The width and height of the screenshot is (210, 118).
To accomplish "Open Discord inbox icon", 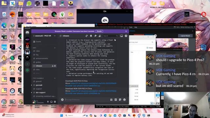I will pyautogui.click(x=121, y=36).
